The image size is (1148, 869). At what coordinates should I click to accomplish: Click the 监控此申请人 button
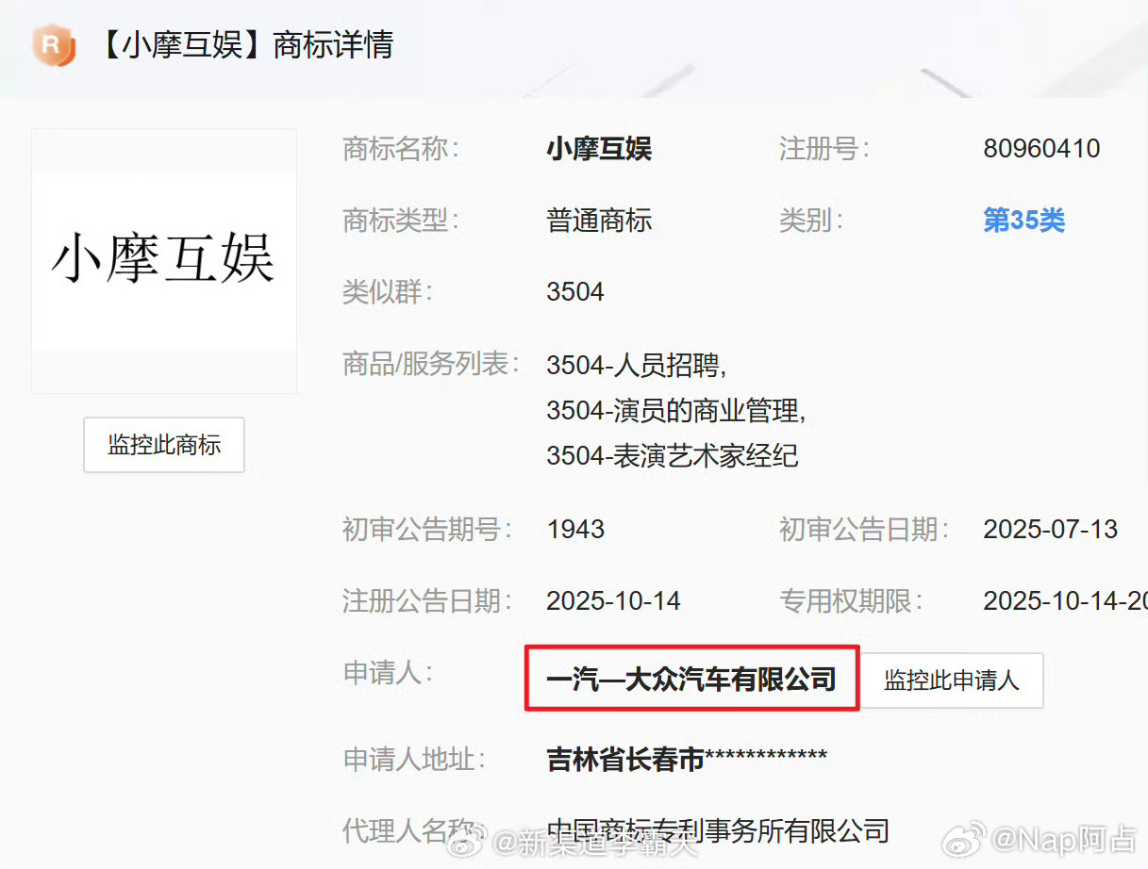coord(952,680)
